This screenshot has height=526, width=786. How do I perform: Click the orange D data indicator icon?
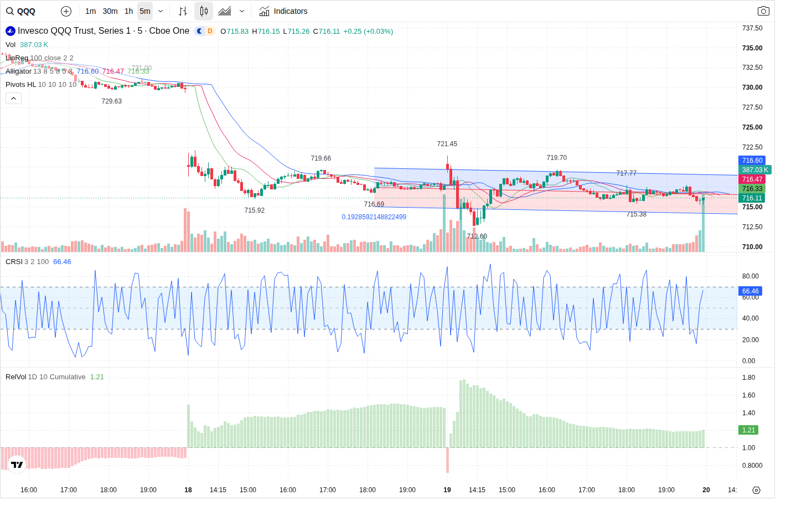(210, 31)
